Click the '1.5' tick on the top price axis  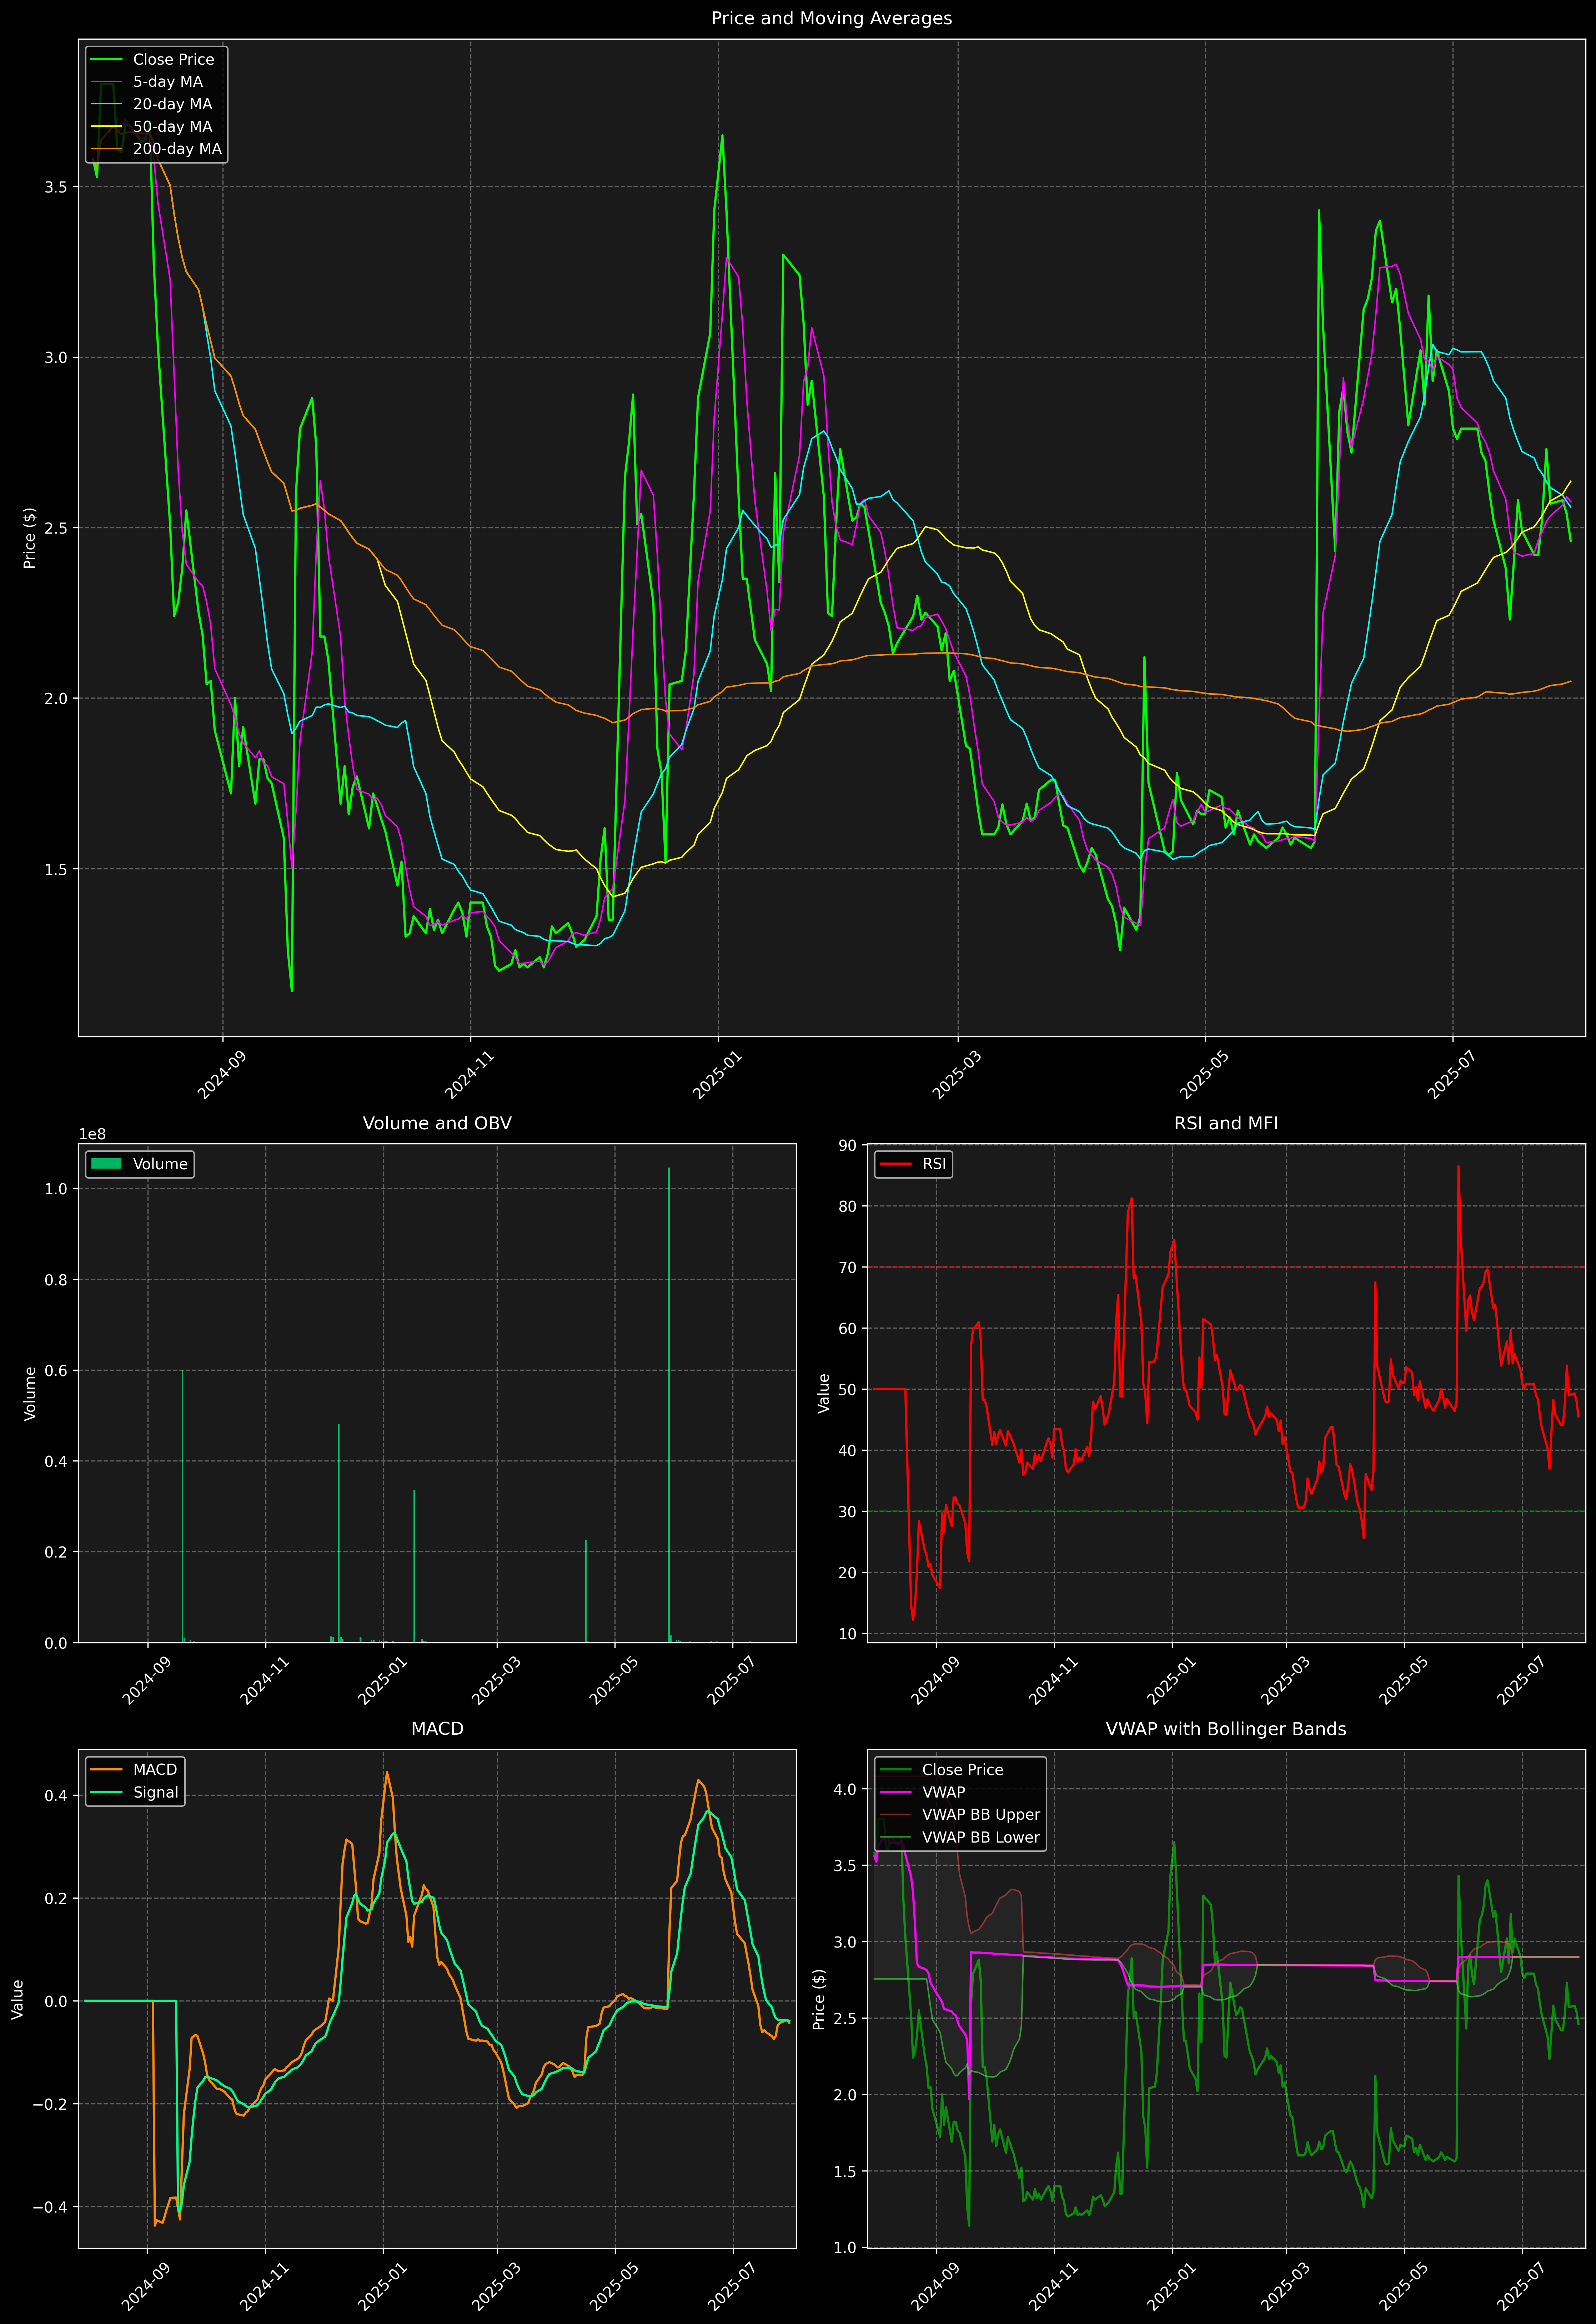[x=56, y=869]
